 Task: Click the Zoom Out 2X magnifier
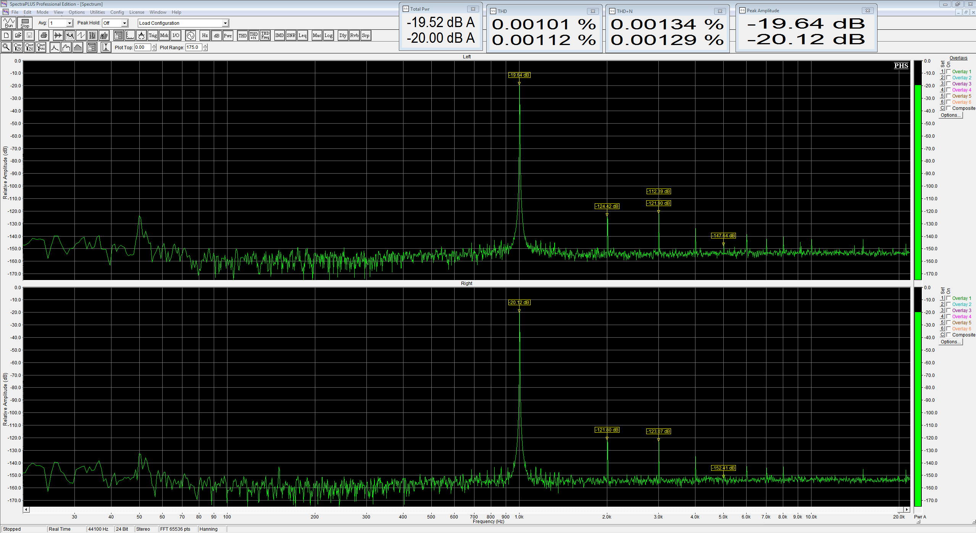pos(29,47)
